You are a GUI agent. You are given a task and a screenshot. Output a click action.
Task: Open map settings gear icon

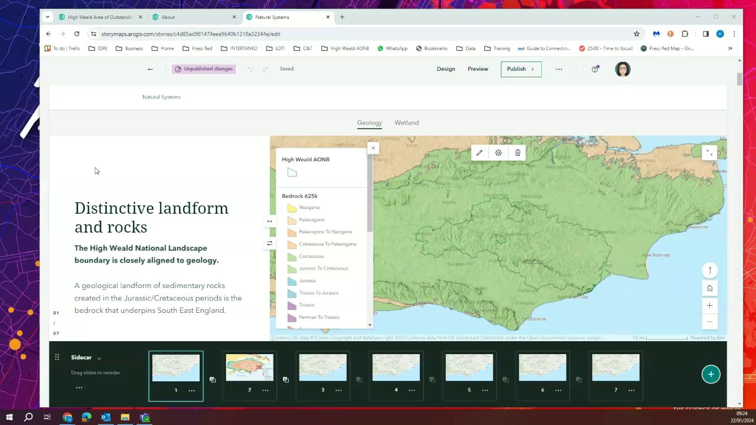pyautogui.click(x=498, y=153)
